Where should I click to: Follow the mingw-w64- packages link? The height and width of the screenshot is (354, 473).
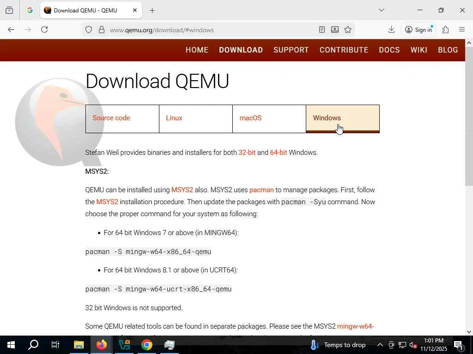point(355,326)
